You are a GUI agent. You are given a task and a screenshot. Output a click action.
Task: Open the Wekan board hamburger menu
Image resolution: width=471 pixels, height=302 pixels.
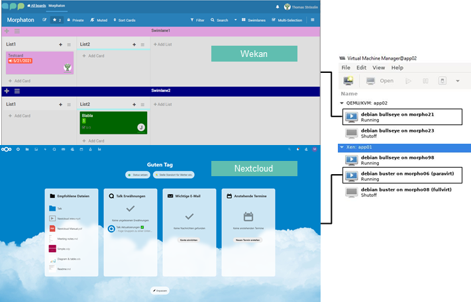(313, 21)
